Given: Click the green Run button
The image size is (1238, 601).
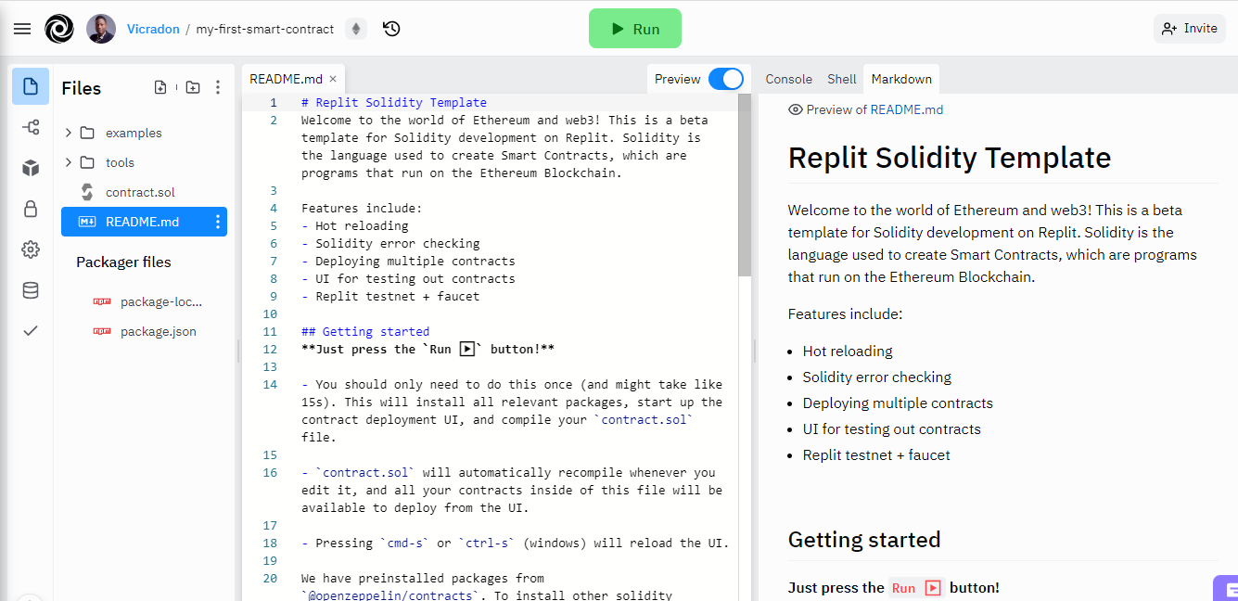Looking at the screenshot, I should tap(635, 29).
